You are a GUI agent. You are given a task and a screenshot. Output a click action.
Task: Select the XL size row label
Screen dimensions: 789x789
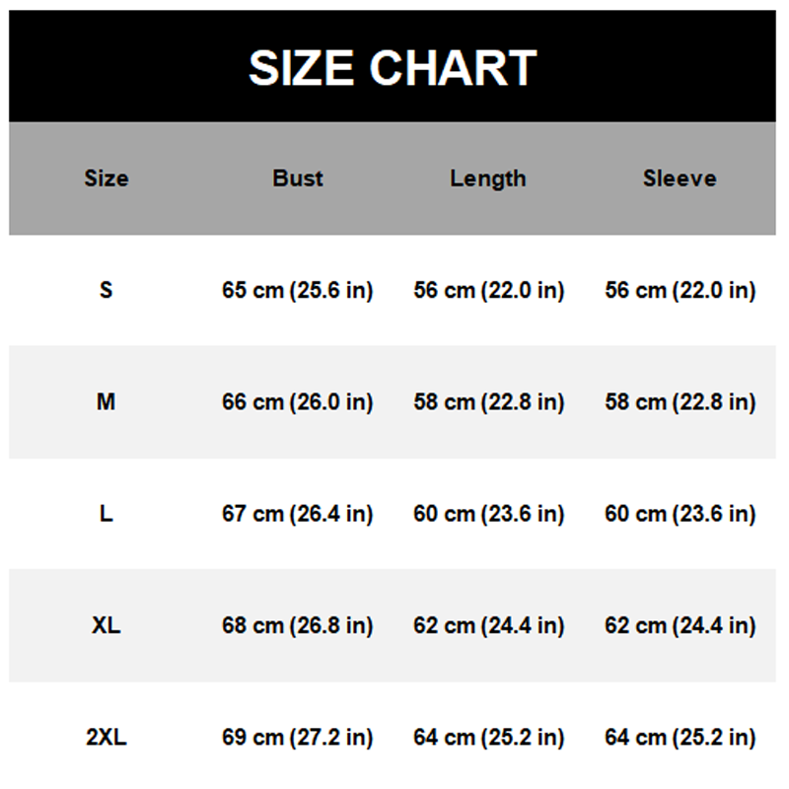(x=107, y=625)
